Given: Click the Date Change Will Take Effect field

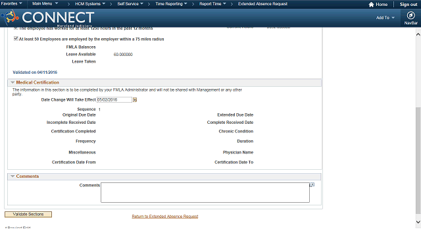Looking at the screenshot, I should pos(114,99).
